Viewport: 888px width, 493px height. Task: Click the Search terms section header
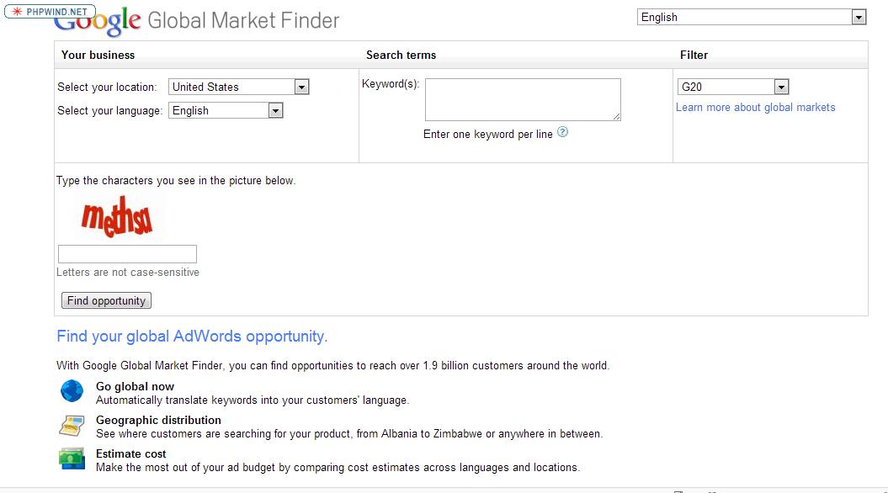pos(401,55)
